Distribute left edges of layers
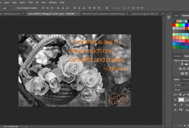Viewport: 189px width, 128px height. pos(90,8)
